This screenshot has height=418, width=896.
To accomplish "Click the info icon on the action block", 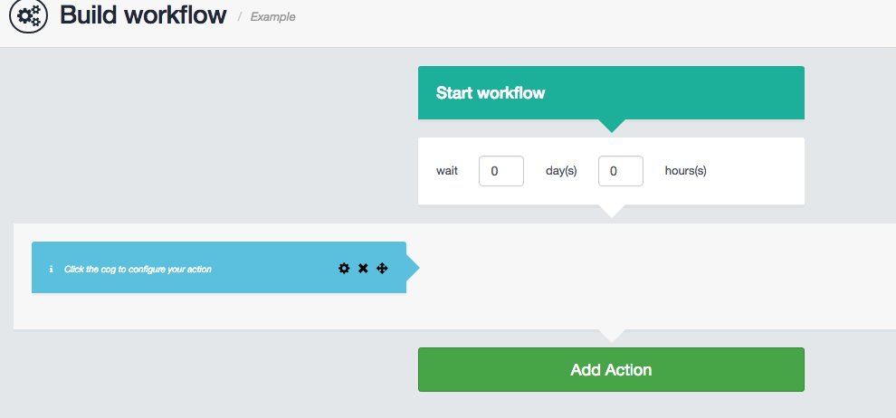I will [x=52, y=269].
